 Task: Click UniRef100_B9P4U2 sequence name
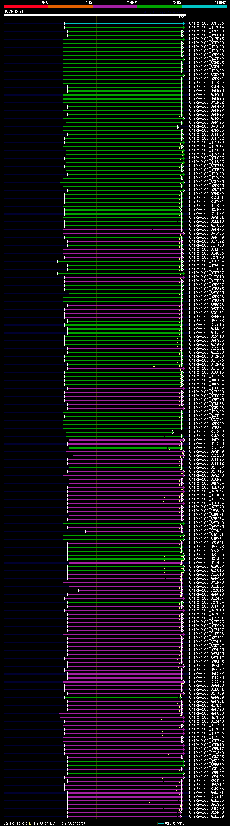(206, 67)
